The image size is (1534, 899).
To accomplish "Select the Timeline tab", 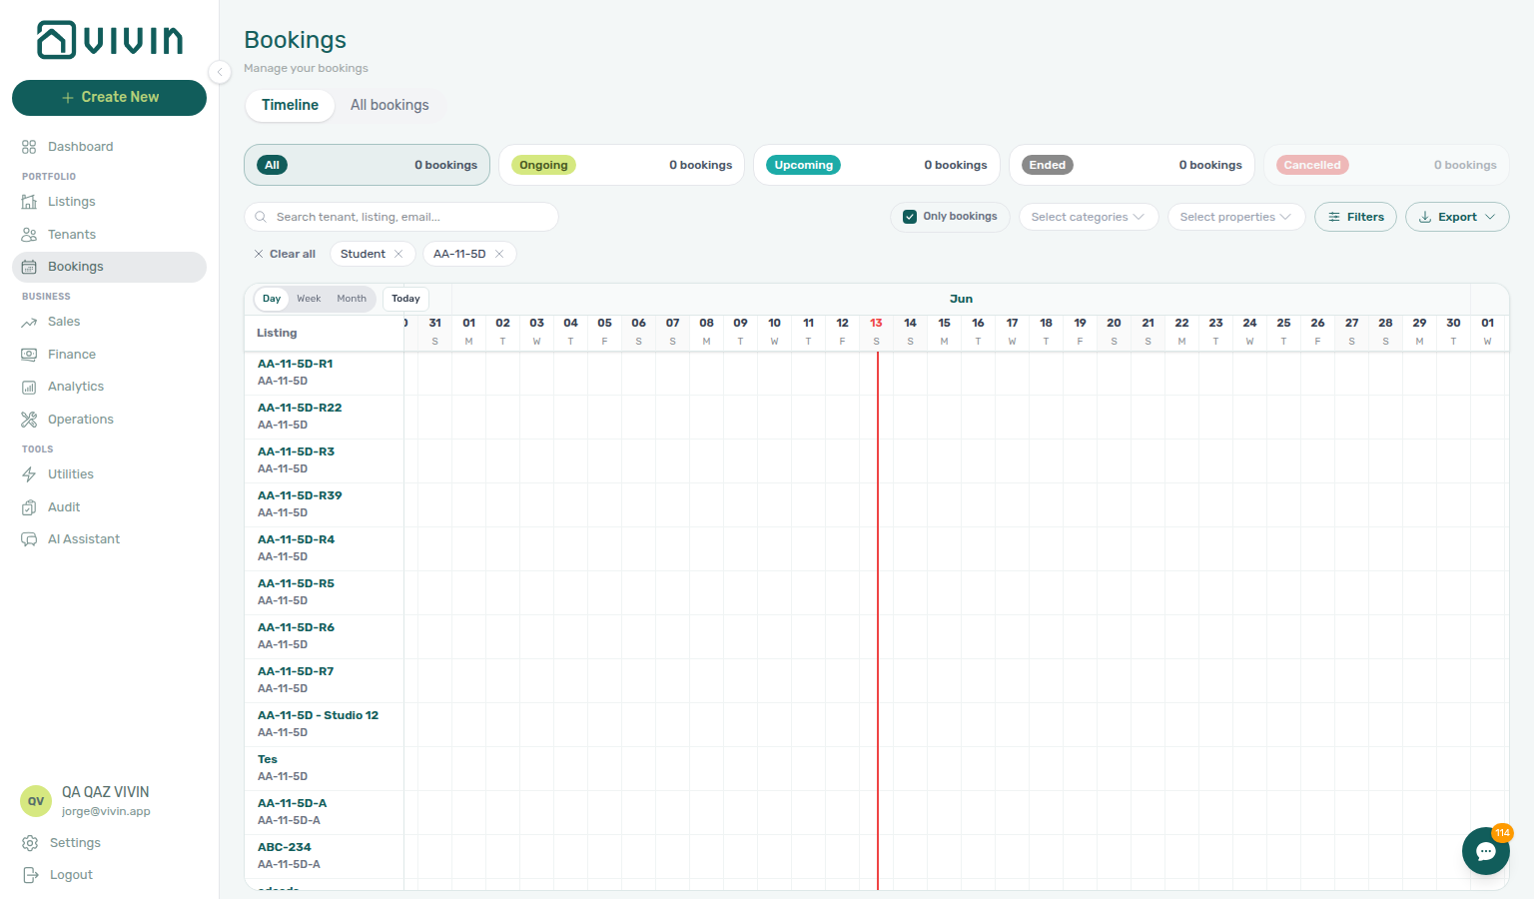I will [290, 105].
